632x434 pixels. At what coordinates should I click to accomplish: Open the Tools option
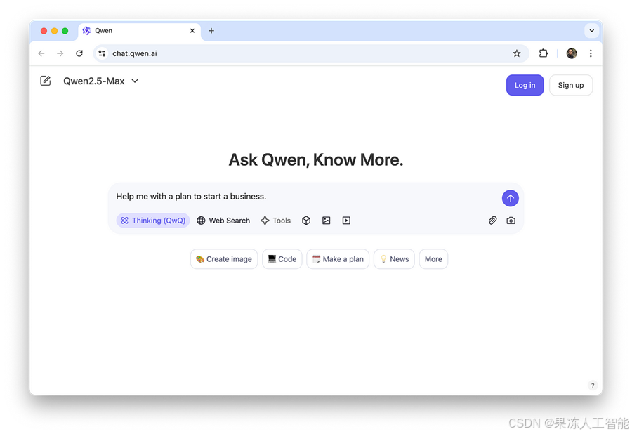(x=276, y=221)
